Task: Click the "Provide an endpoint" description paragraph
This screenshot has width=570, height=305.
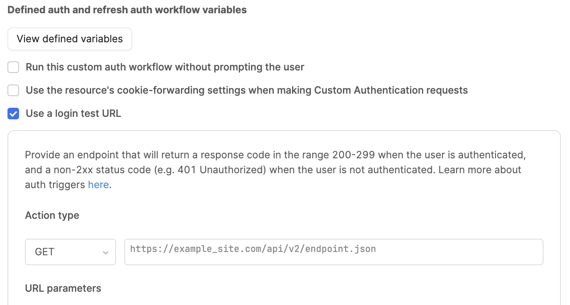Action: coord(275,170)
